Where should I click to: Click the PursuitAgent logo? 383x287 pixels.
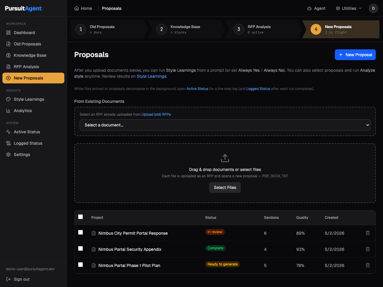[x=23, y=8]
